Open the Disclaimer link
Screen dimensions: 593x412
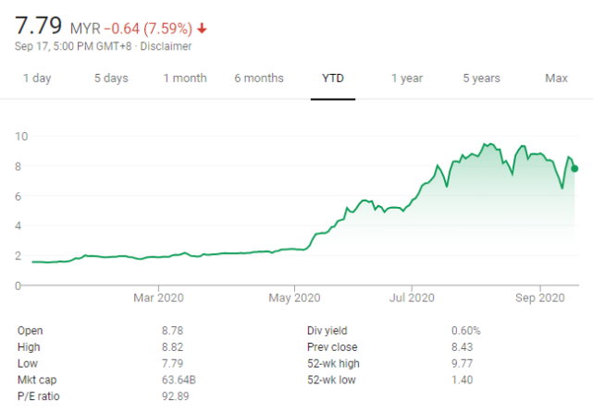coord(166,45)
